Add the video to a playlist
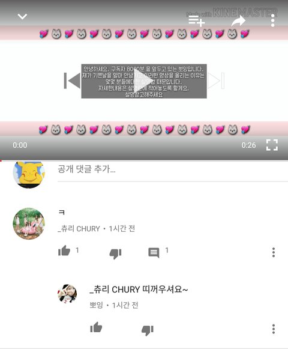The width and height of the screenshot is (288, 349). [x=197, y=21]
